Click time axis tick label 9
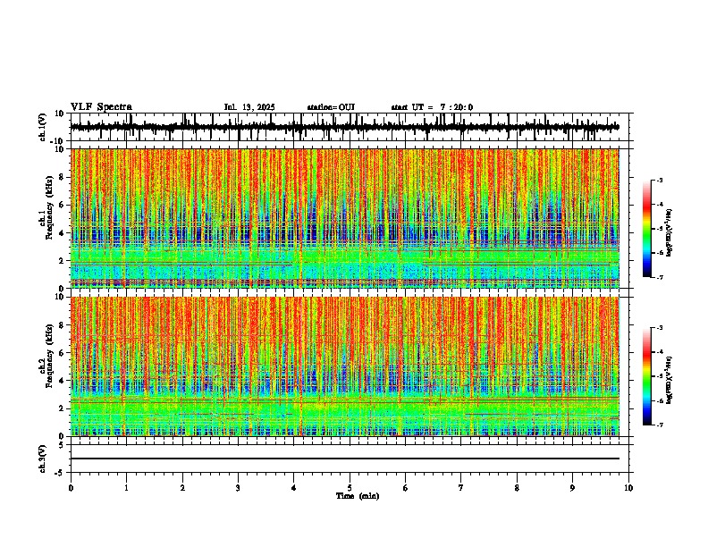 pos(572,488)
